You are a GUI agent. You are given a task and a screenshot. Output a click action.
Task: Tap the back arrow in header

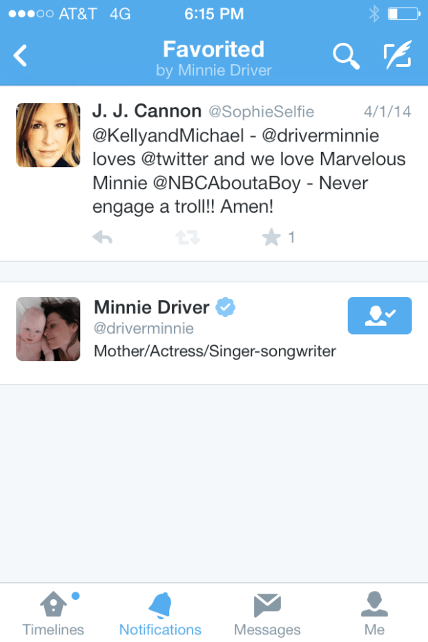pos(21,56)
